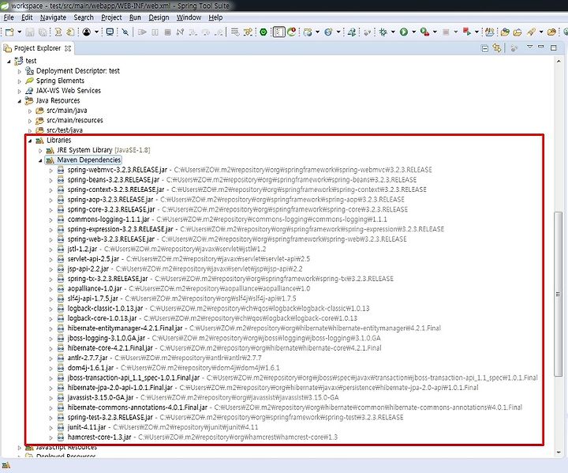568x473 pixels.
Task: Collapse the Libraries node
Action: tap(30, 141)
